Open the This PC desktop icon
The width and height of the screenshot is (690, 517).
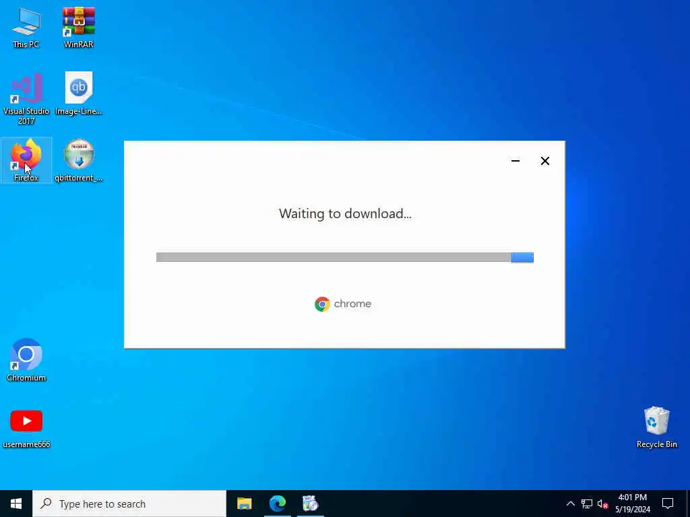(26, 27)
